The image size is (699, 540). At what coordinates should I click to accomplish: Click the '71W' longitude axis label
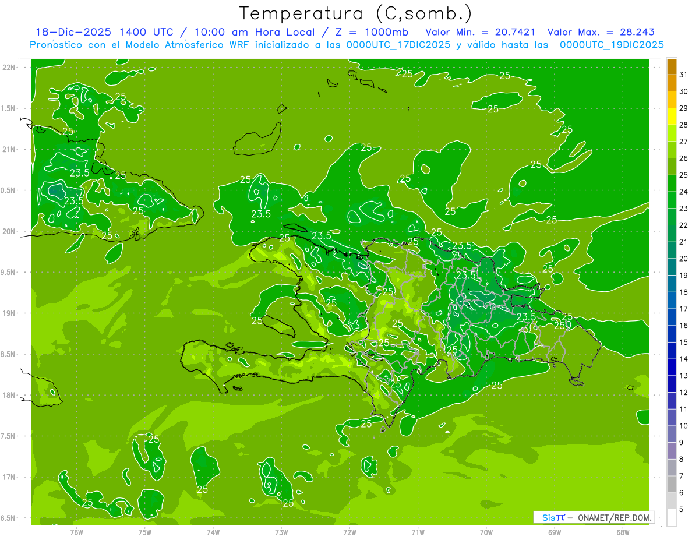click(x=418, y=532)
